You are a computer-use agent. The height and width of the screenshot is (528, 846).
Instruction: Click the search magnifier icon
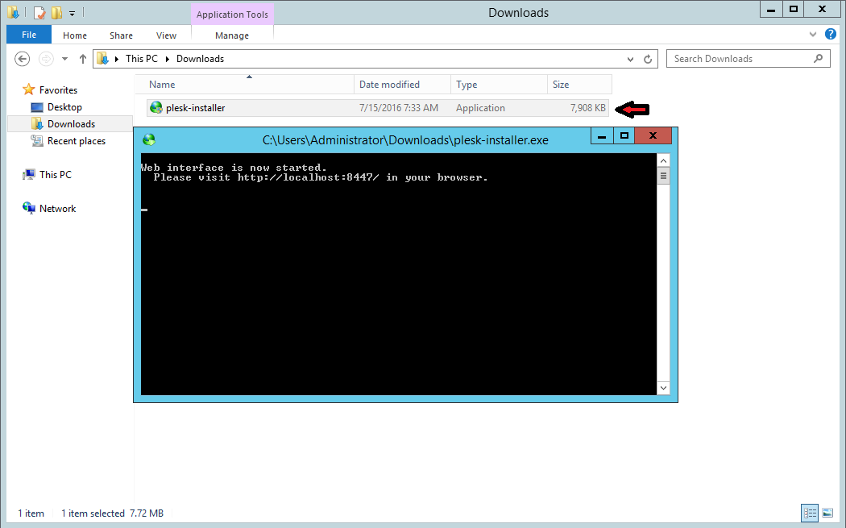(819, 58)
